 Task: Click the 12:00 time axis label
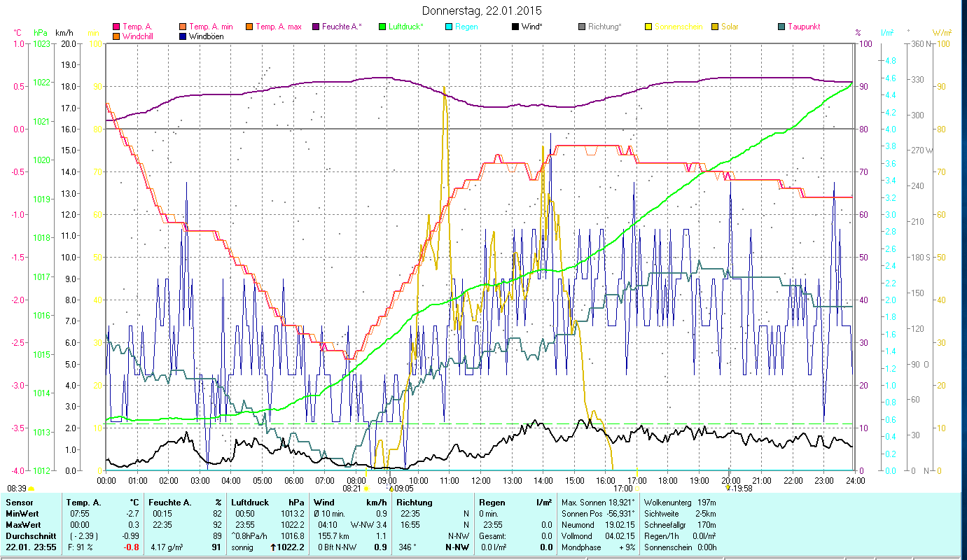(x=481, y=480)
